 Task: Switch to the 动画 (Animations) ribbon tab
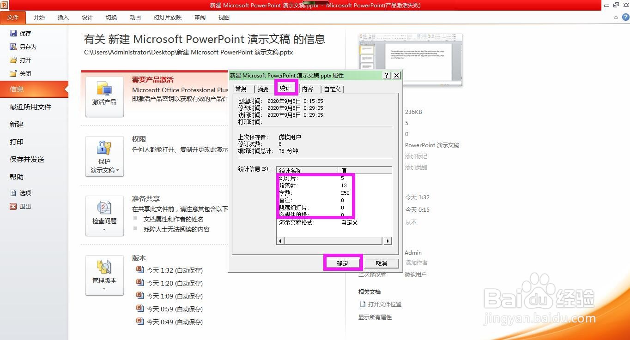pyautogui.click(x=135, y=18)
